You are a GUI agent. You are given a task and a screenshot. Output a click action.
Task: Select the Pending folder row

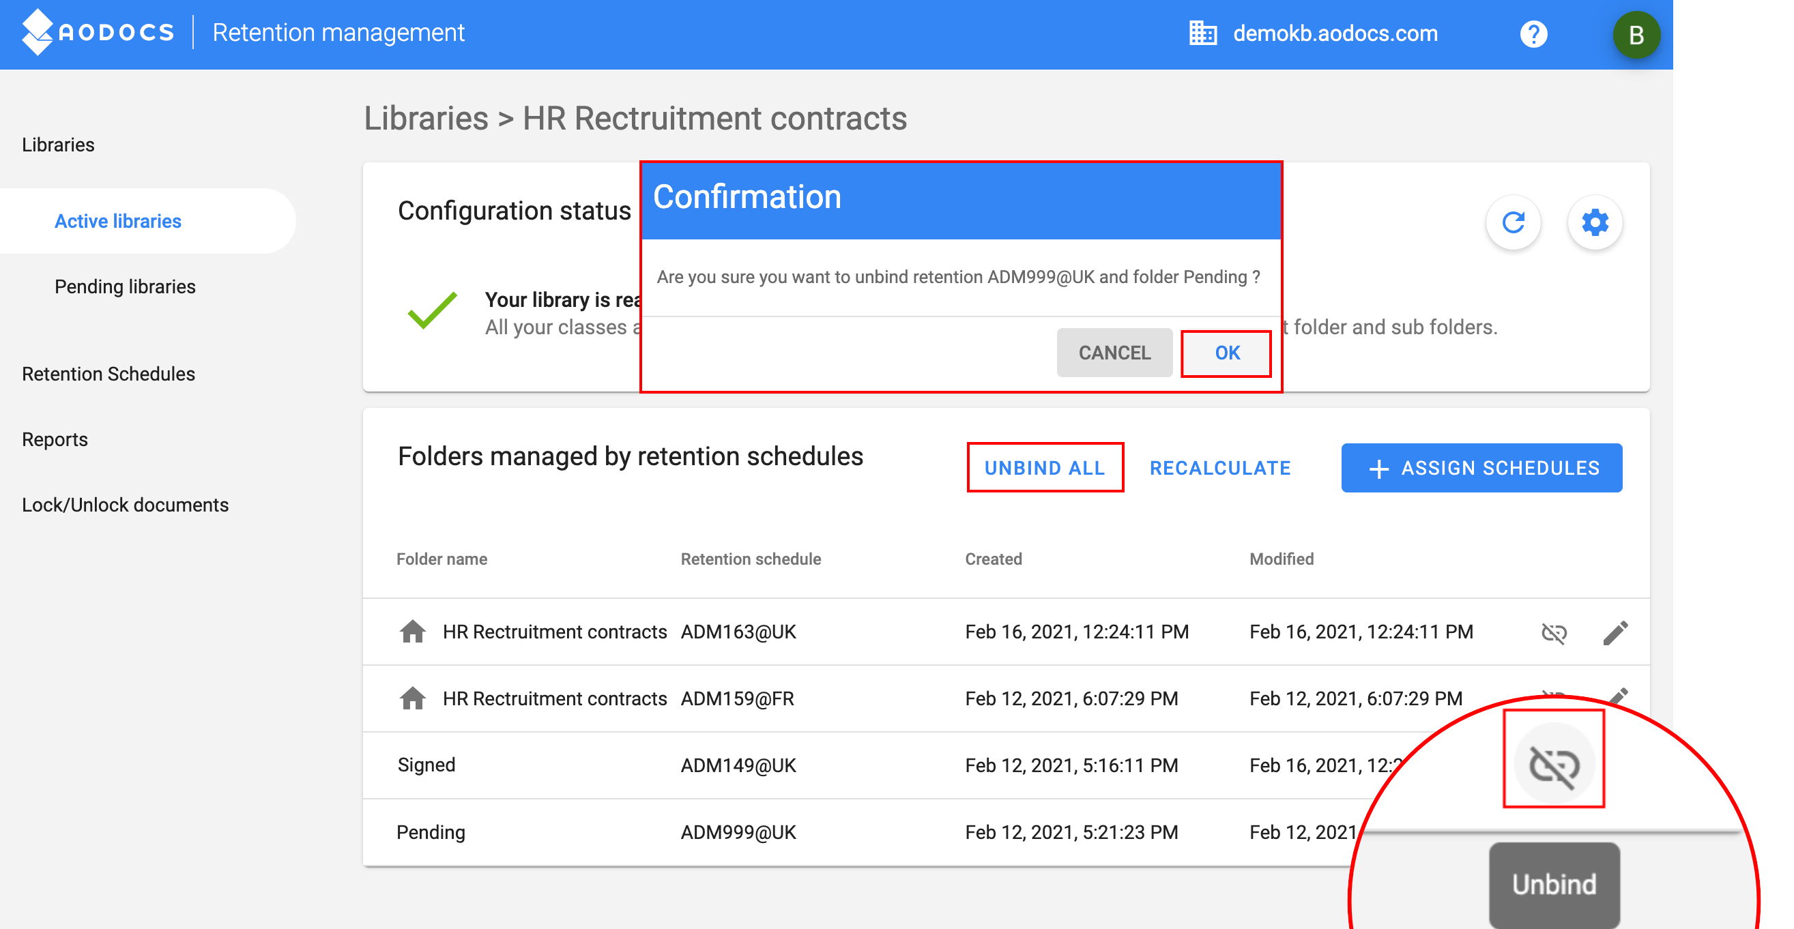pyautogui.click(x=1006, y=832)
